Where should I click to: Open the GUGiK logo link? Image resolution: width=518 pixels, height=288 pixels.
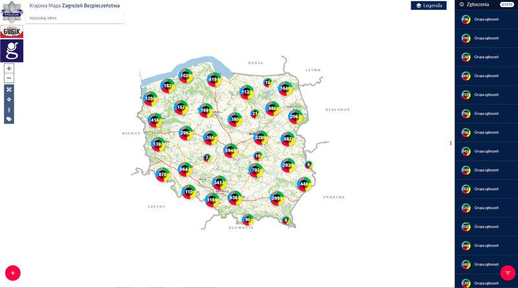tap(12, 32)
